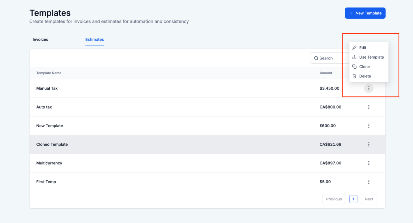Image resolution: width=413 pixels, height=223 pixels.
Task: Open three-dot menu for Cloned Template
Action: coord(369,145)
